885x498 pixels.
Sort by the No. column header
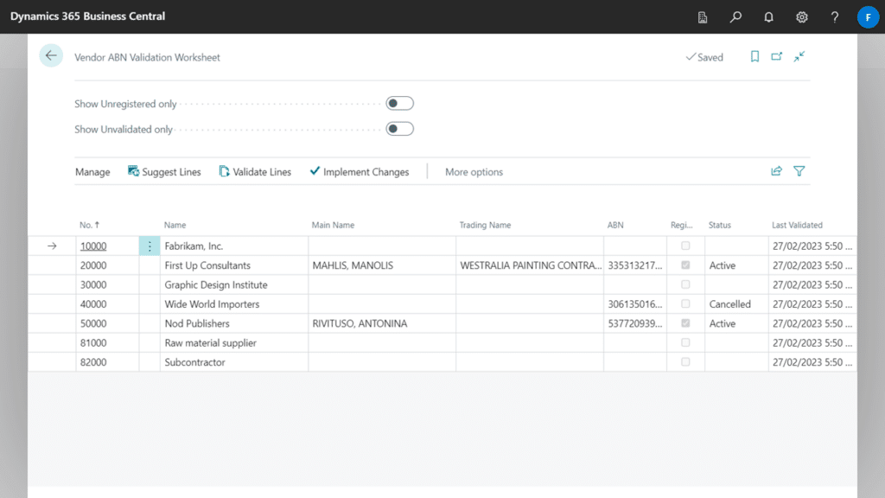point(90,224)
